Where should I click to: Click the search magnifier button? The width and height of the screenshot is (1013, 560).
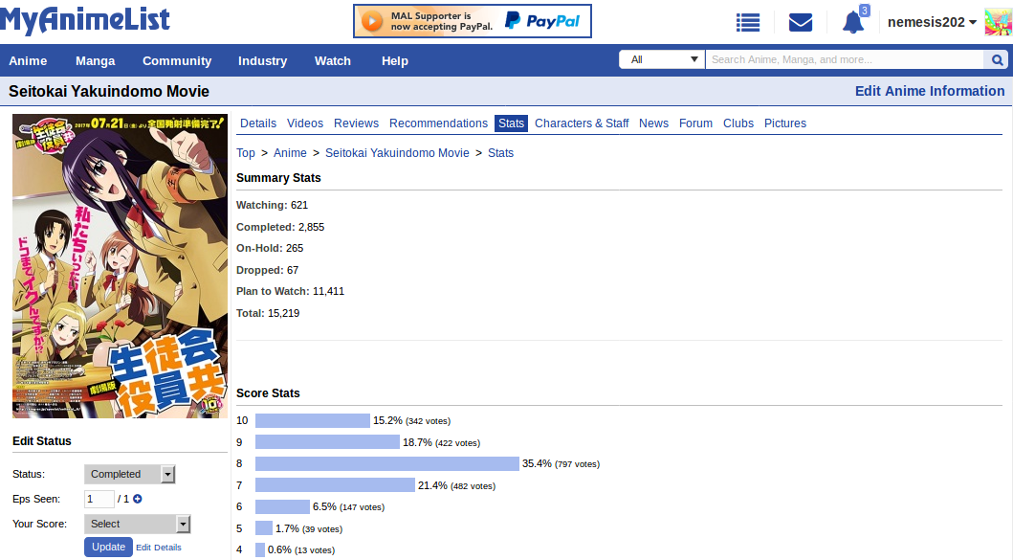(x=996, y=59)
